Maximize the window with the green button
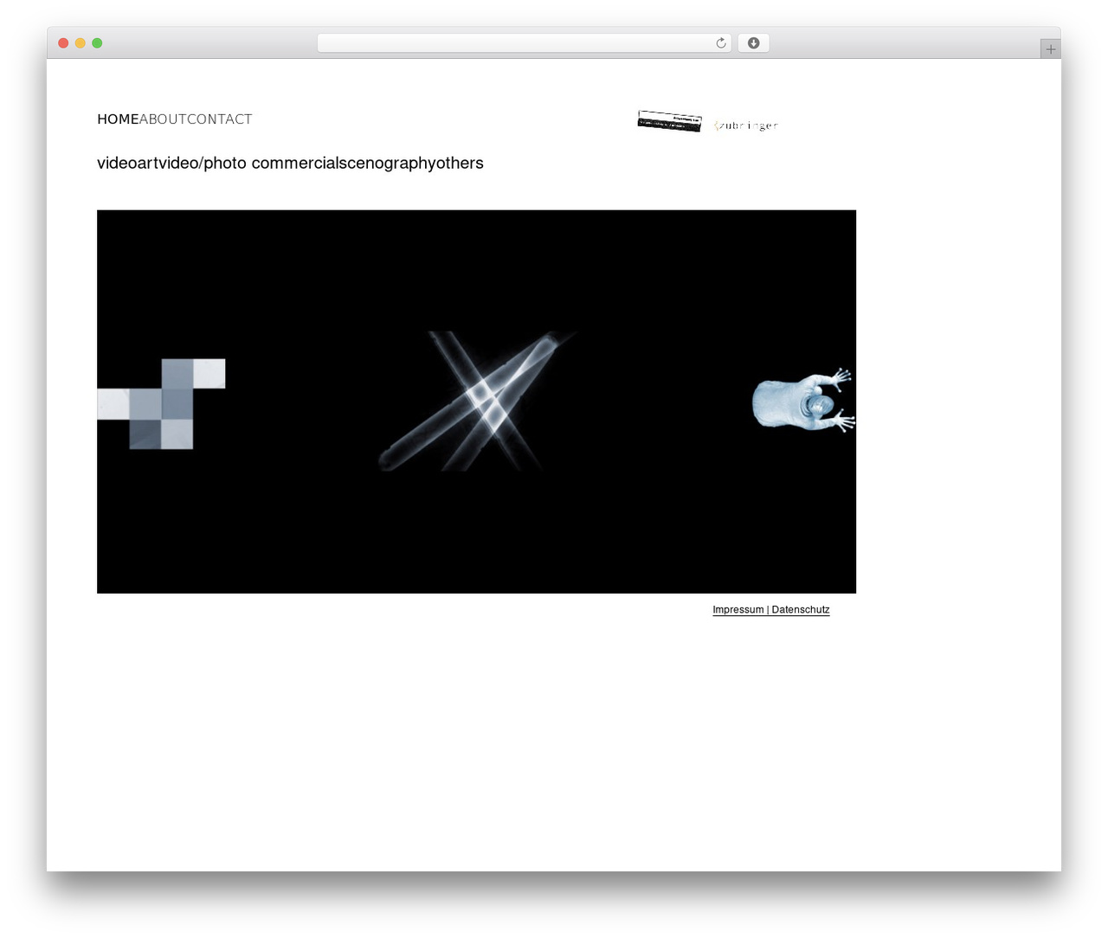The width and height of the screenshot is (1108, 938). click(97, 43)
